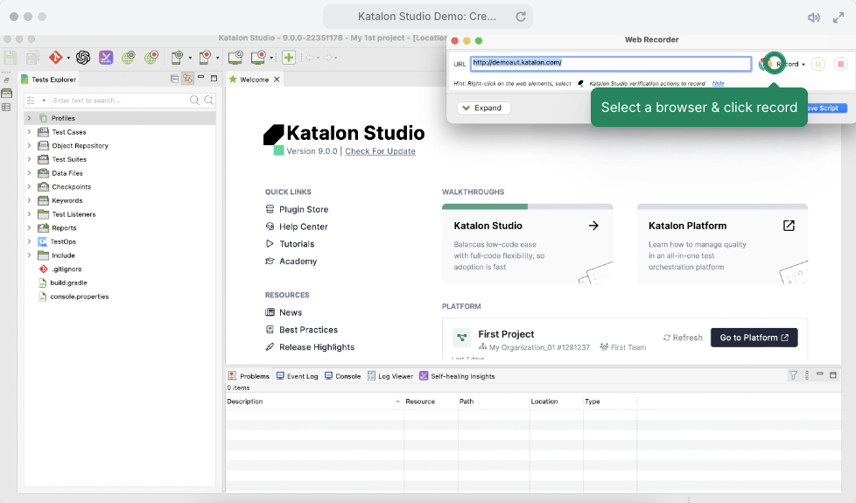Open the Record Mobile dropdown arrow
Screen dimensions: 856x503
[x=217, y=58]
